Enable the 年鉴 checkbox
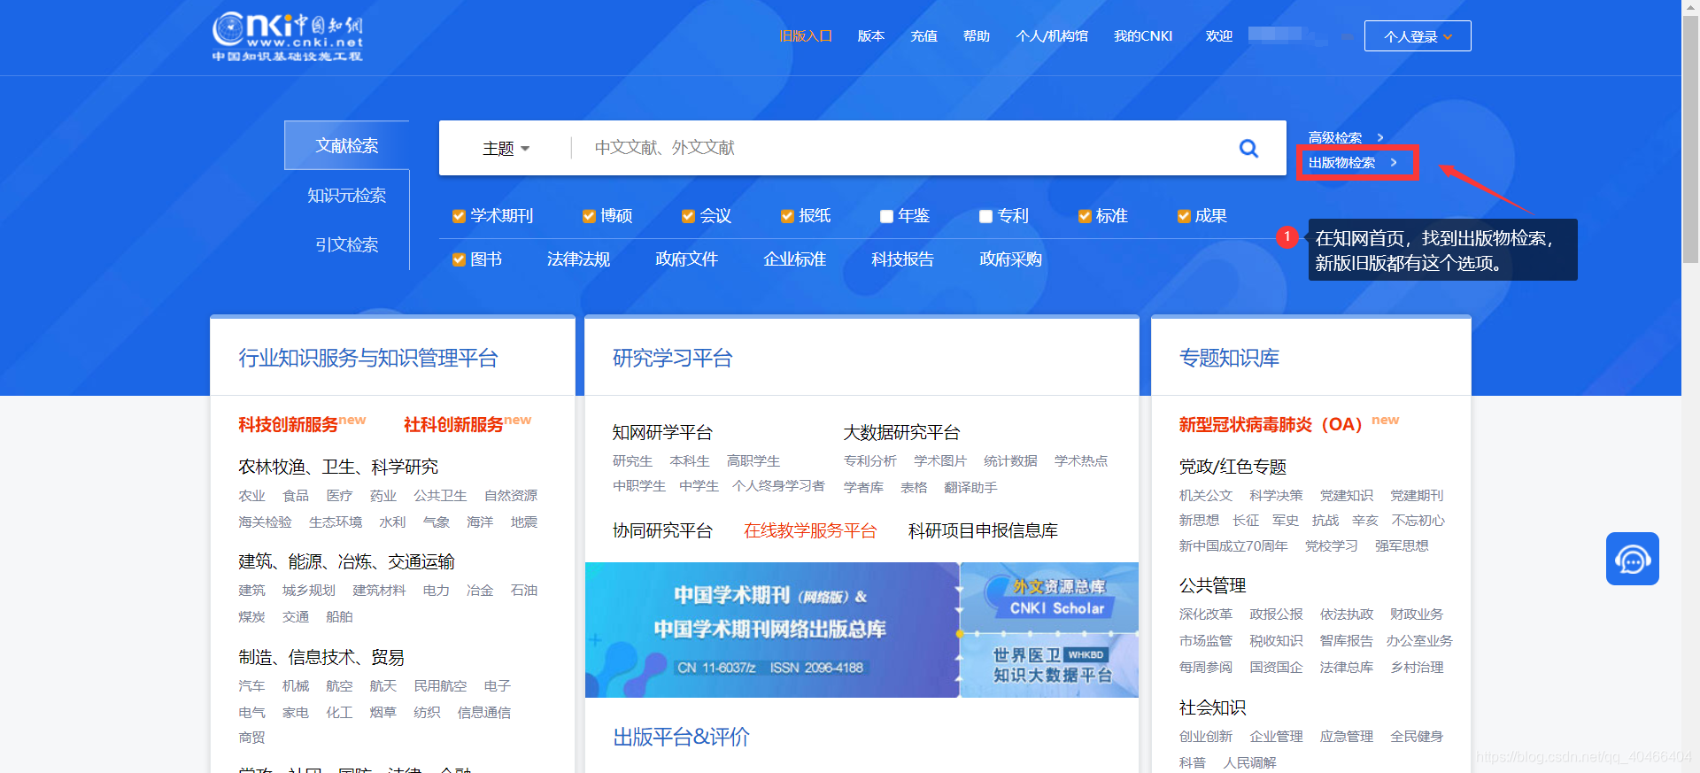Screen dimensions: 1700x773 (886, 216)
